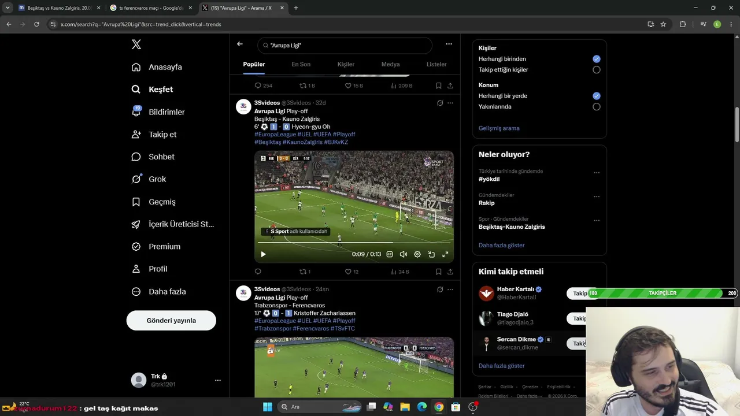Switch to 'ts ferencvaros maç' Google tab
Viewport: 740px width, 416px height.
151,8
